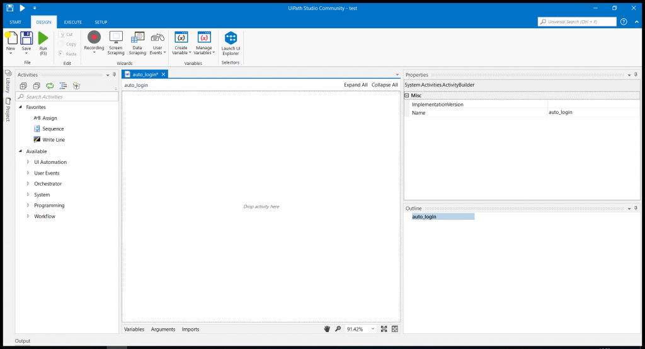Collapse the Misc properties section
The image size is (645, 349).
(x=407, y=96)
